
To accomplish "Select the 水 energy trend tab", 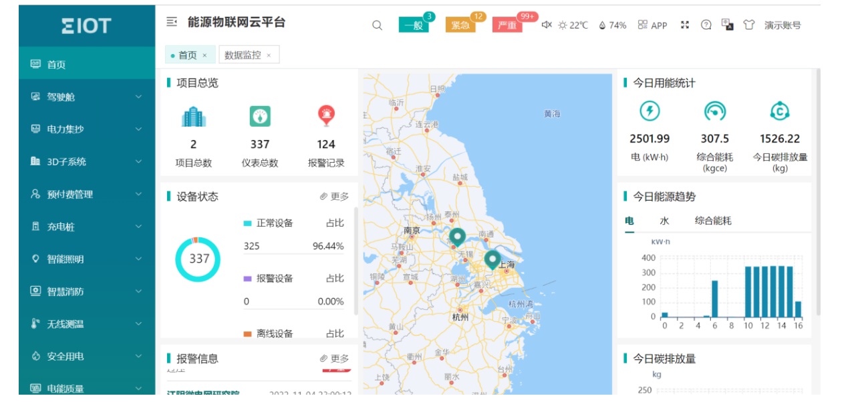I will pyautogui.click(x=664, y=221).
